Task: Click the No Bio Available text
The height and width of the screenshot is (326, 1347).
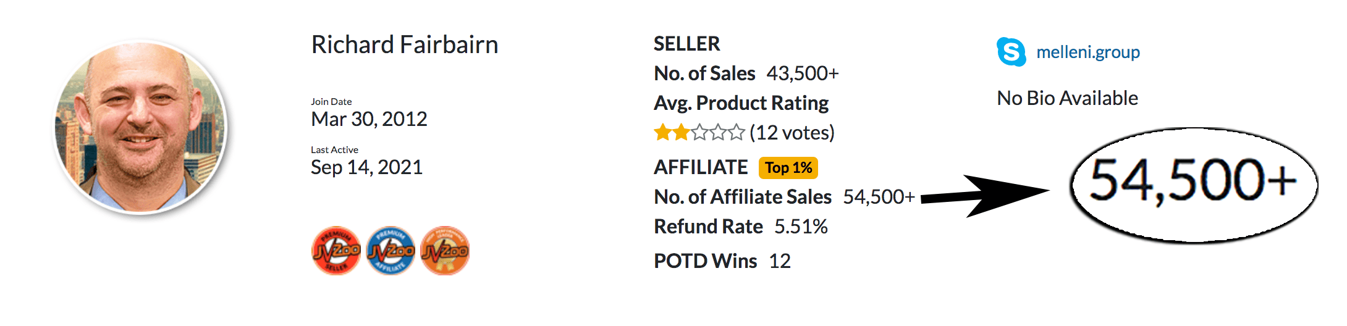Action: [x=1068, y=98]
